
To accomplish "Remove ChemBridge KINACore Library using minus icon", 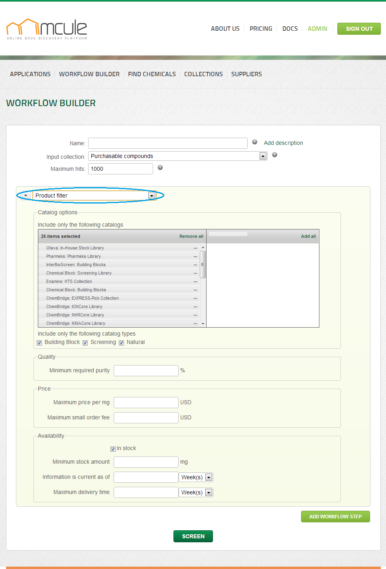I will click(x=195, y=324).
